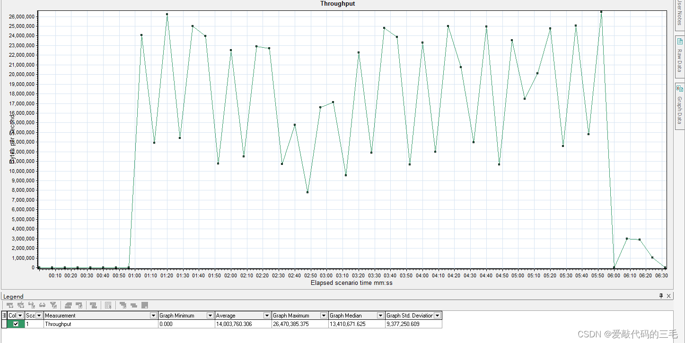Screen dimensions: 685x343
Task: Click the highest data point near 05:55
Action: 601,11
